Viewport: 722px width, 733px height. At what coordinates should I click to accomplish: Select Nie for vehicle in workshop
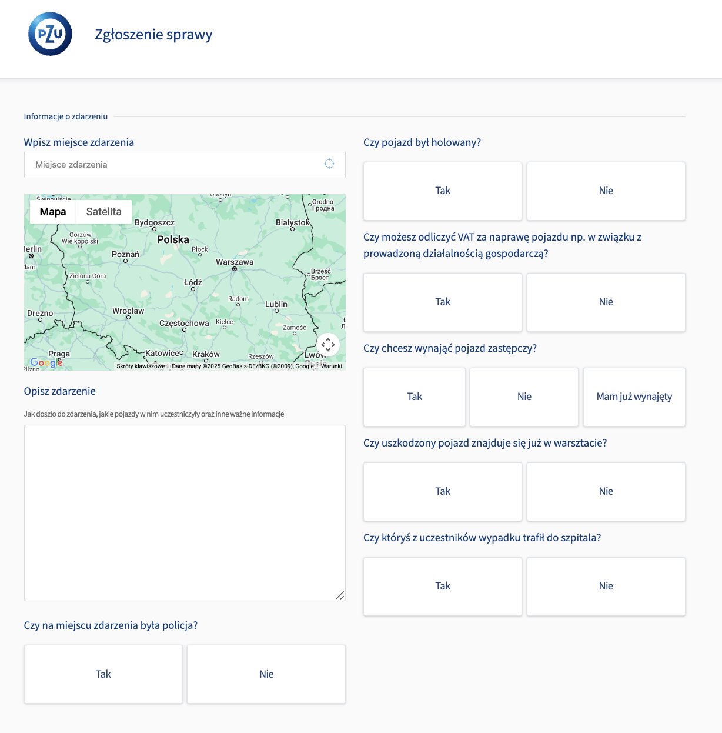click(606, 492)
